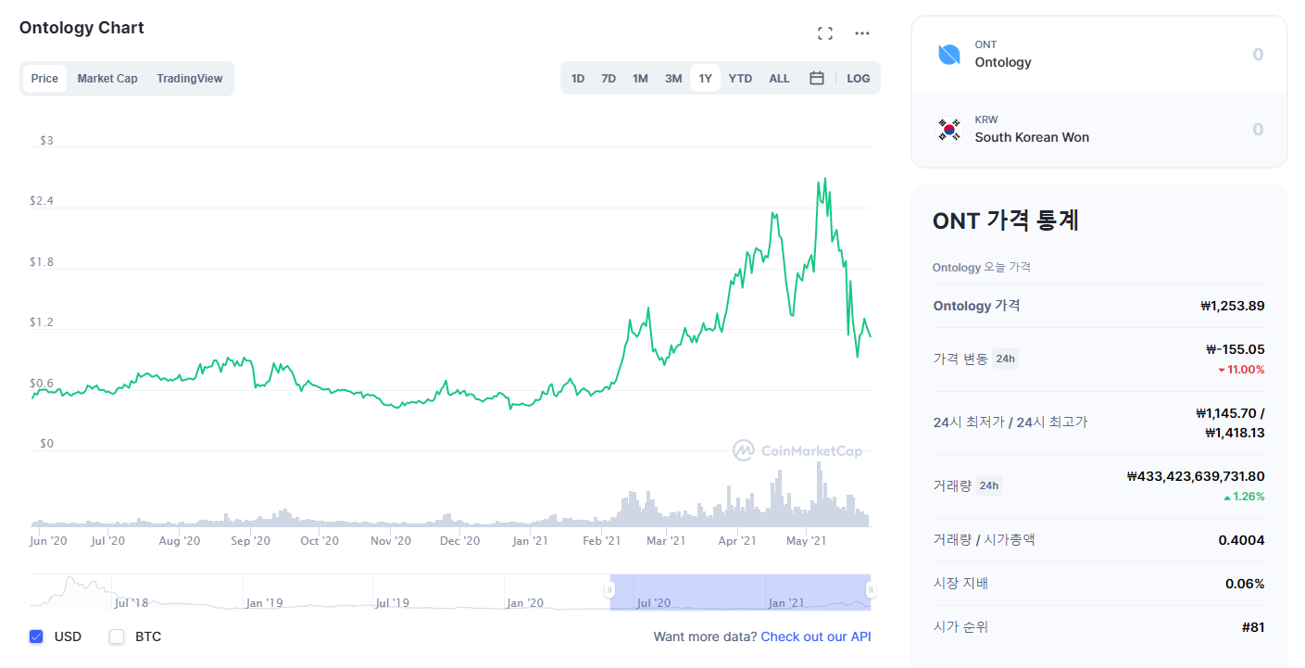
Task: Click the 24h badge next to 거래량
Action: (989, 485)
